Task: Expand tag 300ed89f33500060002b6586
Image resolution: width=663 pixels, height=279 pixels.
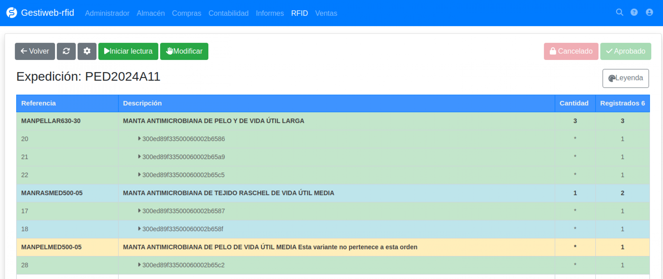Action: pyautogui.click(x=139, y=138)
